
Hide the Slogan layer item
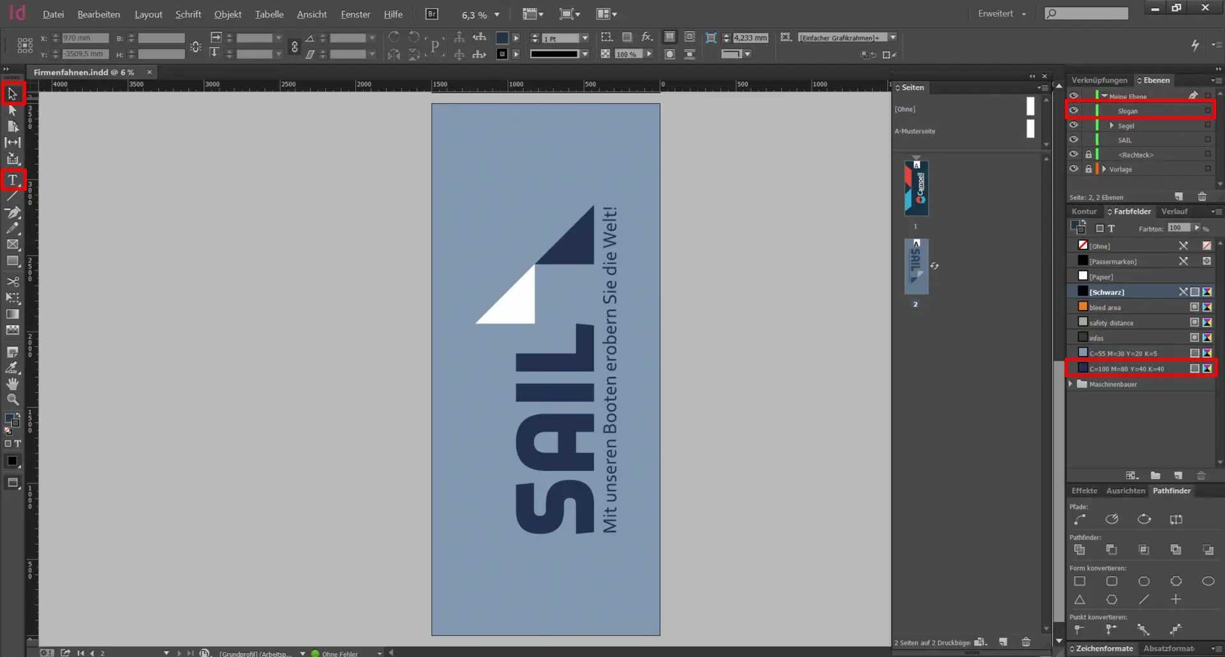click(x=1074, y=110)
